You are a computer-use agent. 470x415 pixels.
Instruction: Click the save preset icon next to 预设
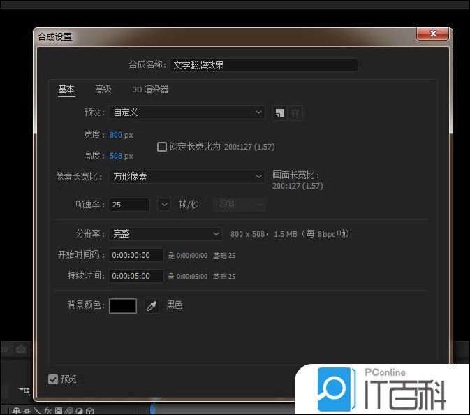coord(280,113)
